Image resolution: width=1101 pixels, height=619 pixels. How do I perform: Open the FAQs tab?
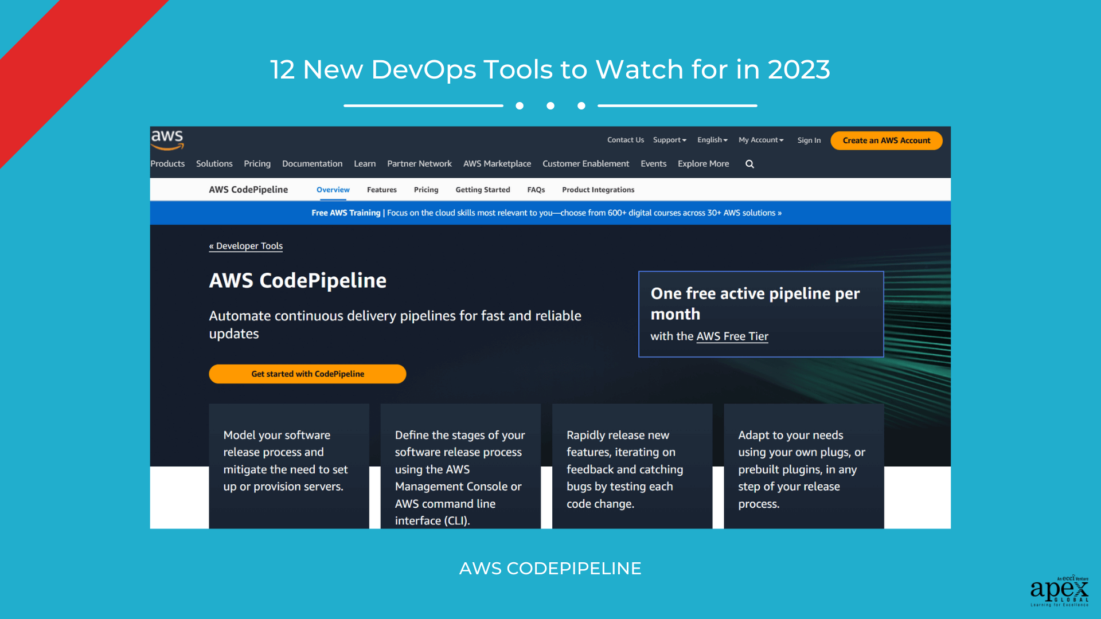click(536, 189)
